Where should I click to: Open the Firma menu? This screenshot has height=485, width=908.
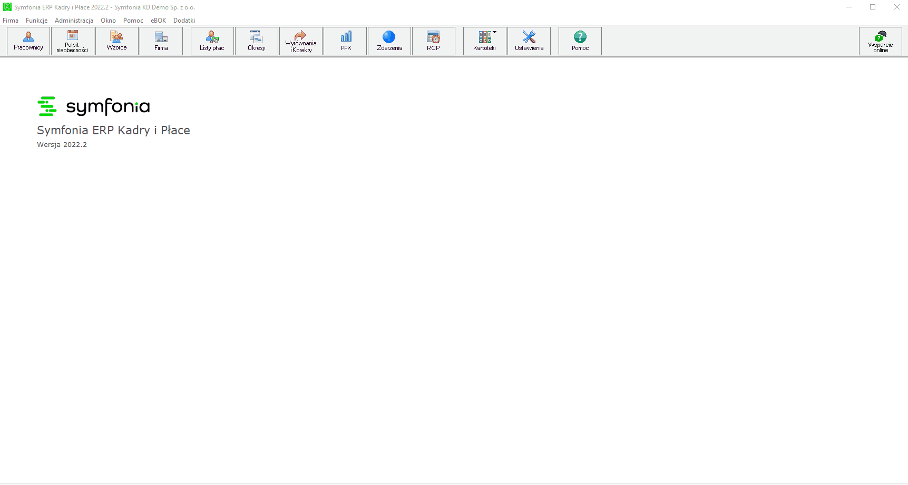11,21
